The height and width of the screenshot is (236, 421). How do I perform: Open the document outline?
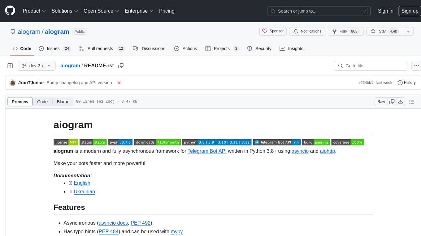coord(412,102)
